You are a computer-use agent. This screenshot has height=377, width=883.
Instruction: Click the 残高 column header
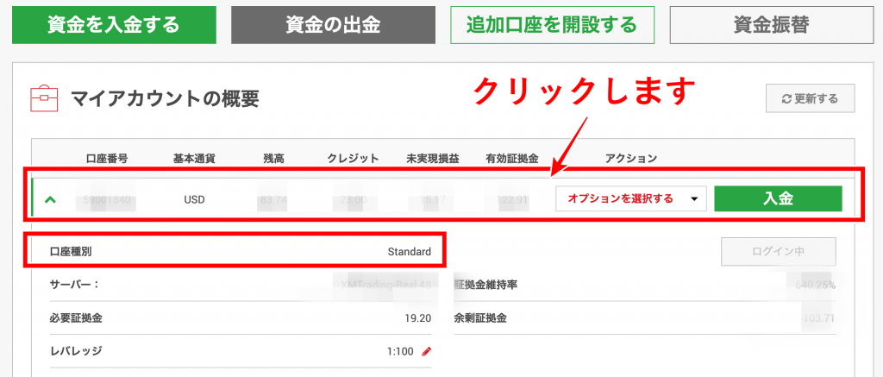(x=275, y=158)
